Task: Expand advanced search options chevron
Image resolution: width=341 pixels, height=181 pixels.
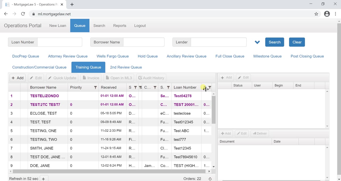Action: [x=257, y=42]
